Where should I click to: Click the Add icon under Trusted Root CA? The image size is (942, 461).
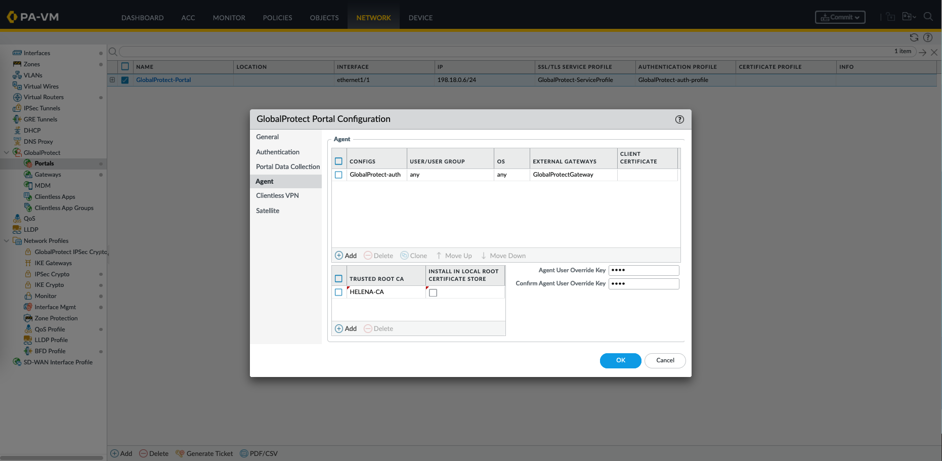[339, 328]
